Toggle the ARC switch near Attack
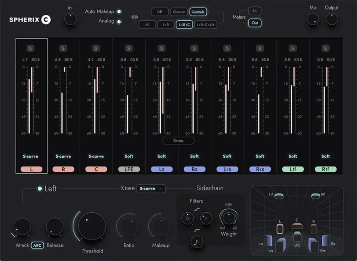This screenshot has height=261, width=357. click(x=37, y=245)
